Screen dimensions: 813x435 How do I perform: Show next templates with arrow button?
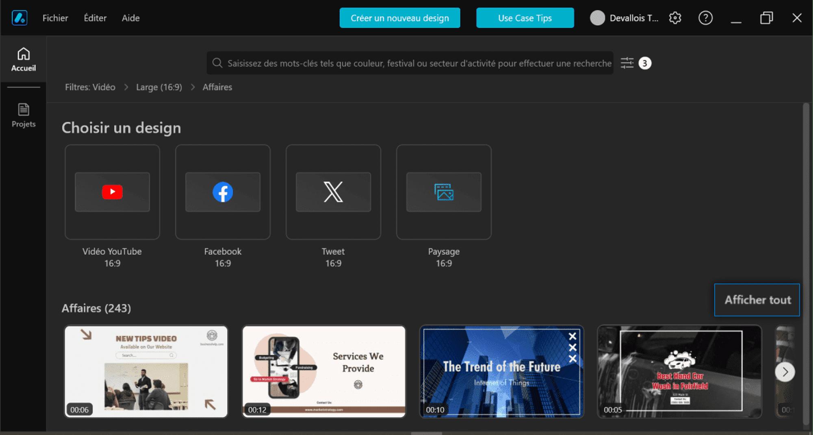(785, 372)
